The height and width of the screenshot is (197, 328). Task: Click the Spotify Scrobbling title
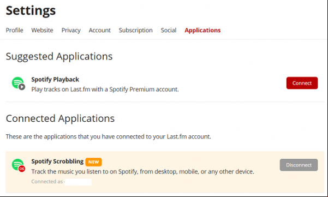tap(57, 162)
